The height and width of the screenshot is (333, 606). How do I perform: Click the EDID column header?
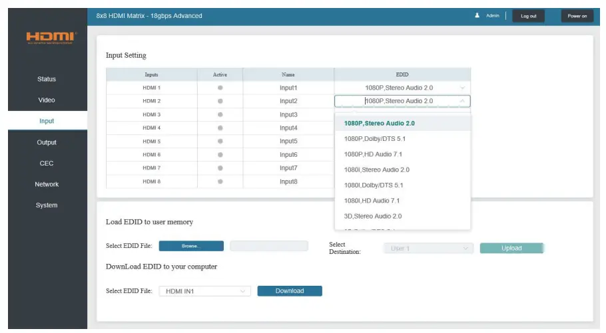click(402, 74)
